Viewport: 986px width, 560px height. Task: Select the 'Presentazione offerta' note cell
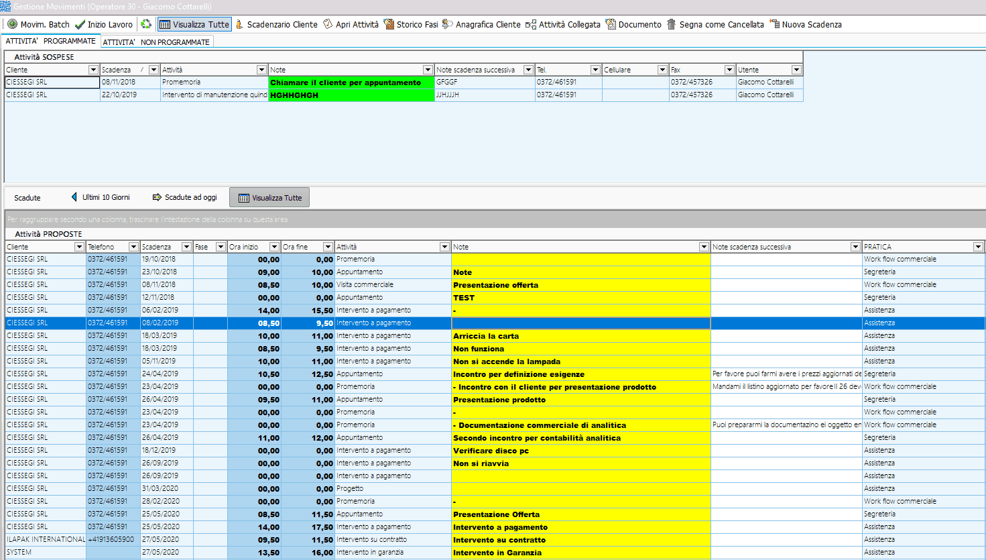581,285
